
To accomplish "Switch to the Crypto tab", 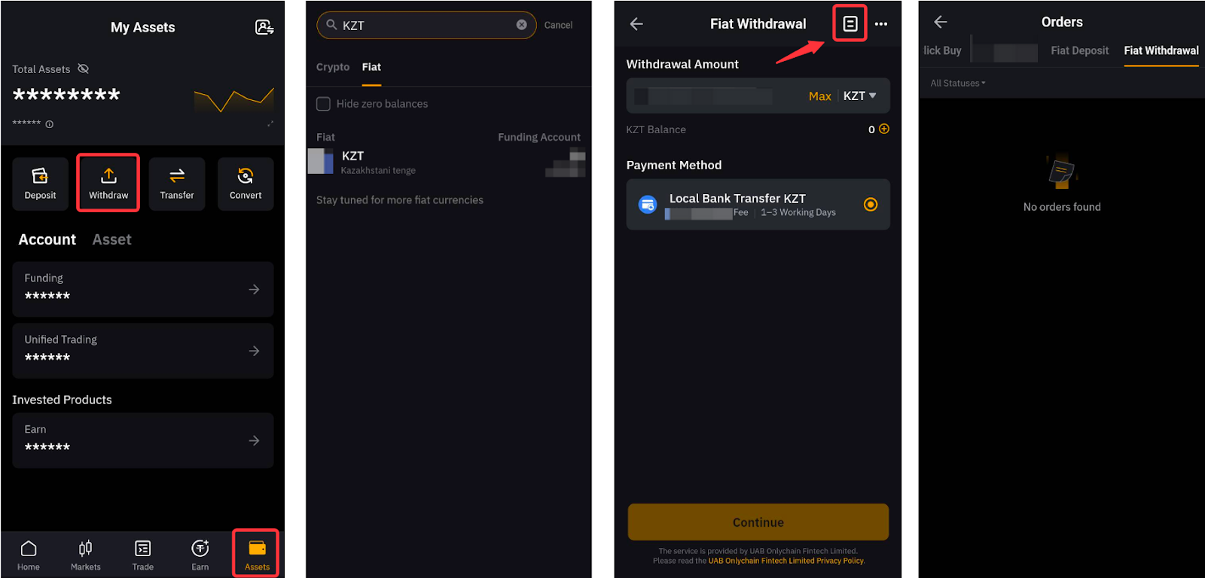I will (333, 67).
